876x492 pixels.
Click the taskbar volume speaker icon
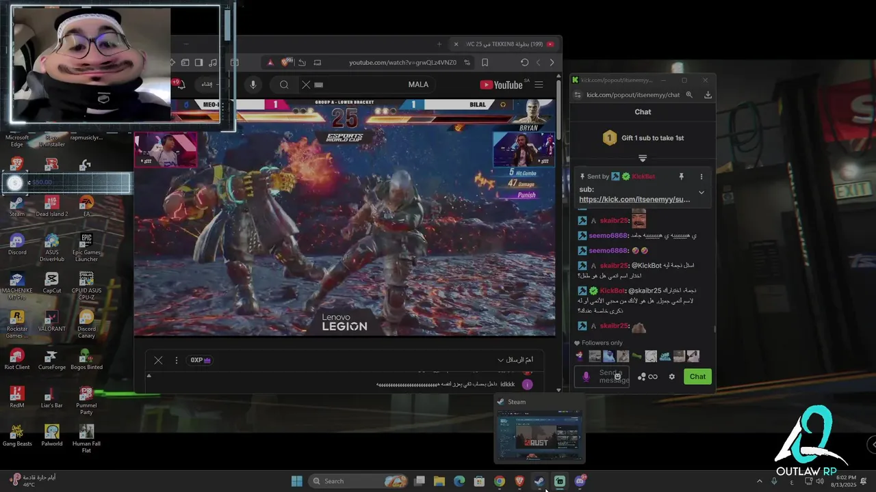click(x=820, y=481)
